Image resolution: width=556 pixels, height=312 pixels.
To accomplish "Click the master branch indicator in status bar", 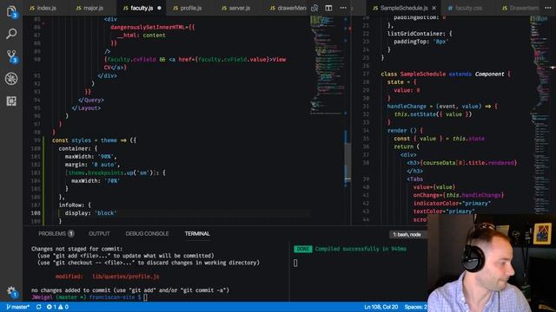I will [x=17, y=307].
